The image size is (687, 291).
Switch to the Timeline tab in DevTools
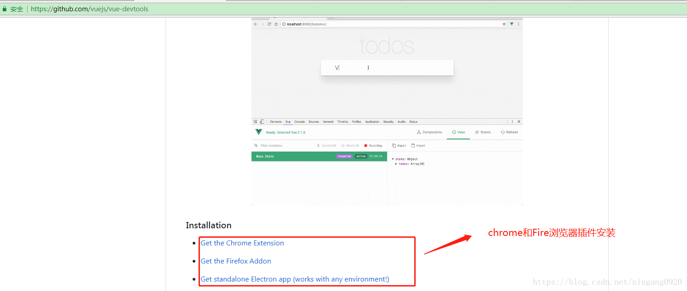click(343, 122)
